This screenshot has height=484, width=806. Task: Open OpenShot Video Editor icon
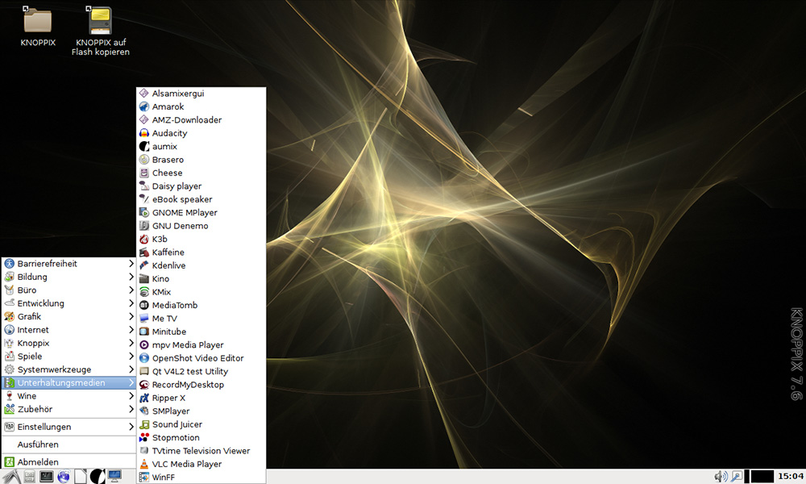pos(144,358)
